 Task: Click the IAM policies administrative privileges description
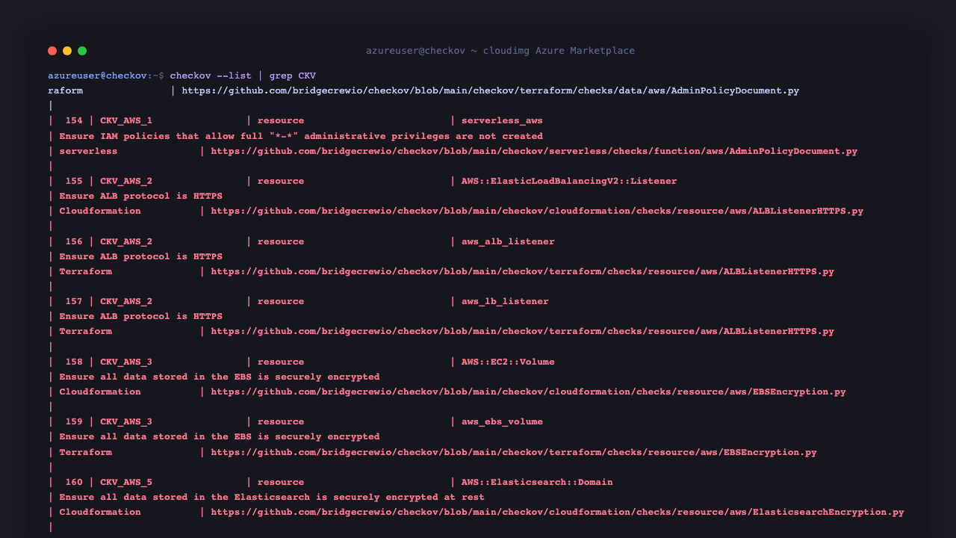[x=301, y=136]
